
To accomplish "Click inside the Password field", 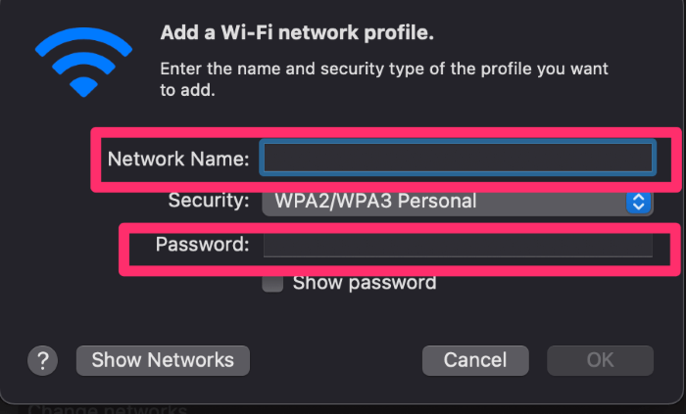I will pyautogui.click(x=458, y=245).
